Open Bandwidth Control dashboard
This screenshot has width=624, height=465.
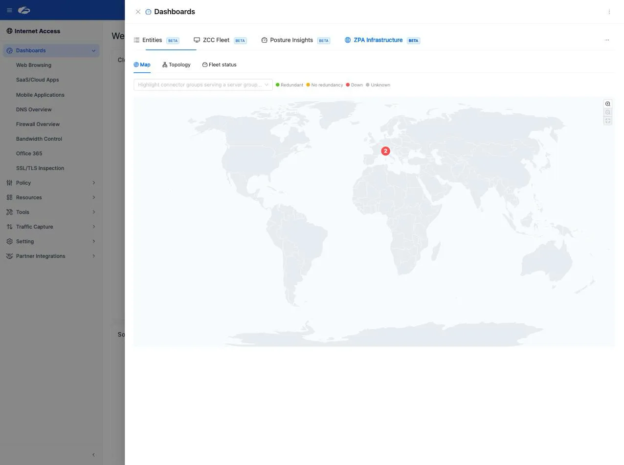tap(39, 139)
